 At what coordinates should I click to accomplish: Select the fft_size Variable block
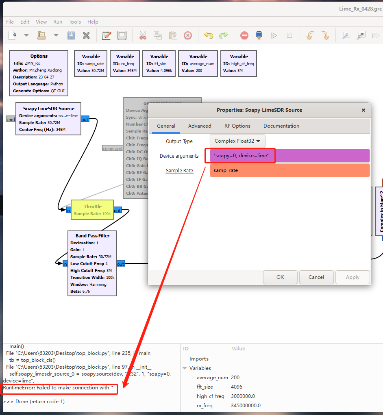[x=159, y=63]
